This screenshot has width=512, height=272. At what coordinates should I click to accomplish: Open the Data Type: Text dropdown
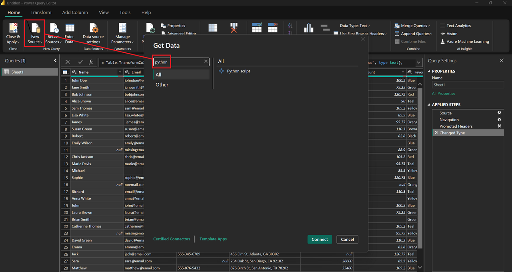355,26
